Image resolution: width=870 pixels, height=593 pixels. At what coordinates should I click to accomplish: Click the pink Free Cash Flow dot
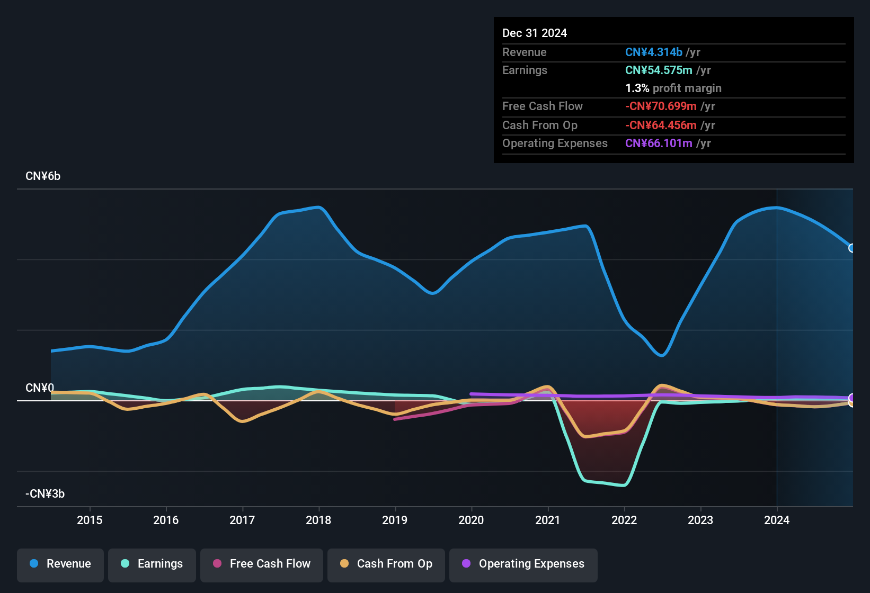coord(217,564)
